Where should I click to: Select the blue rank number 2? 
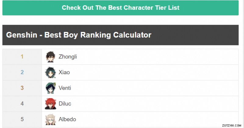pyautogui.click(x=22, y=72)
